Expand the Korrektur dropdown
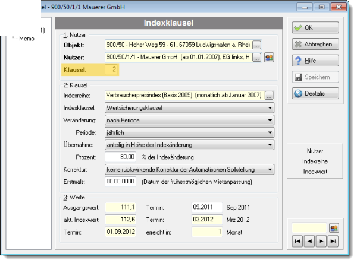Viewport: 357px width, 263px height. [x=270, y=169]
